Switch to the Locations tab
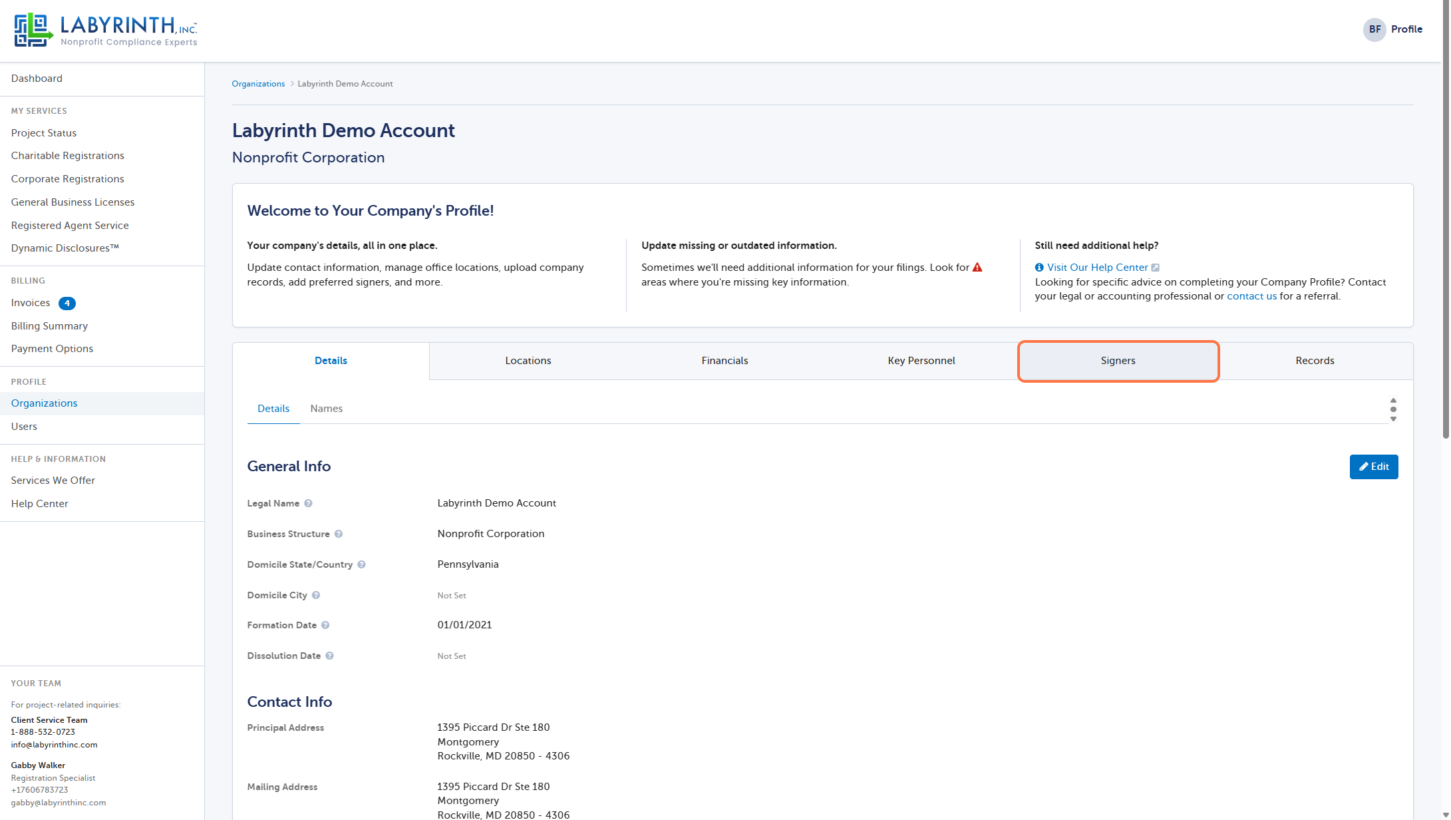Screen dimensions: 1451x820 tap(528, 361)
